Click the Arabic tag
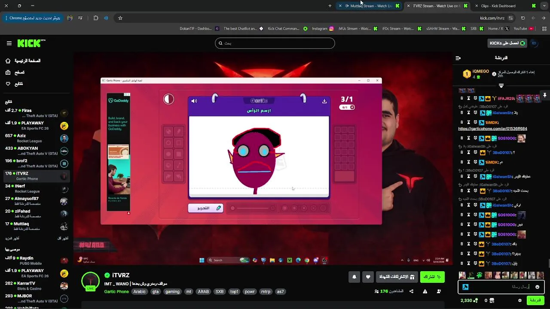 tap(139, 291)
